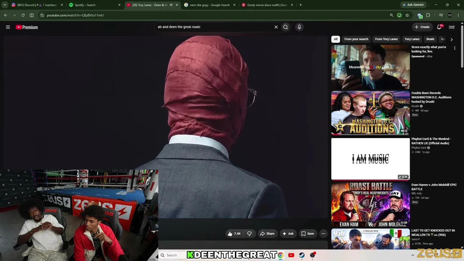This screenshot has height=261, width=464.
Task: Open the media controls icon in toolbar
Action: tap(441, 15)
